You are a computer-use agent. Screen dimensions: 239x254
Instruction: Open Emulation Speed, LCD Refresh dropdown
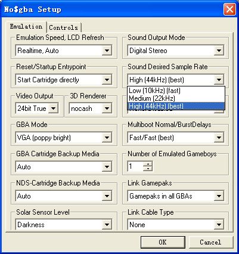(x=107, y=51)
